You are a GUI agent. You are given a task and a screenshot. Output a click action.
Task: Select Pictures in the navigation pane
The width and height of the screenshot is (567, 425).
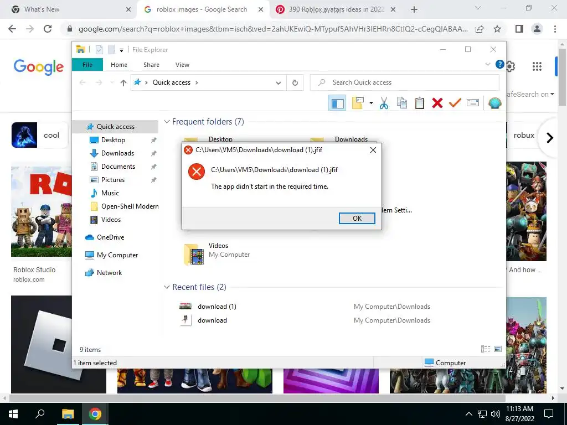pyautogui.click(x=113, y=180)
